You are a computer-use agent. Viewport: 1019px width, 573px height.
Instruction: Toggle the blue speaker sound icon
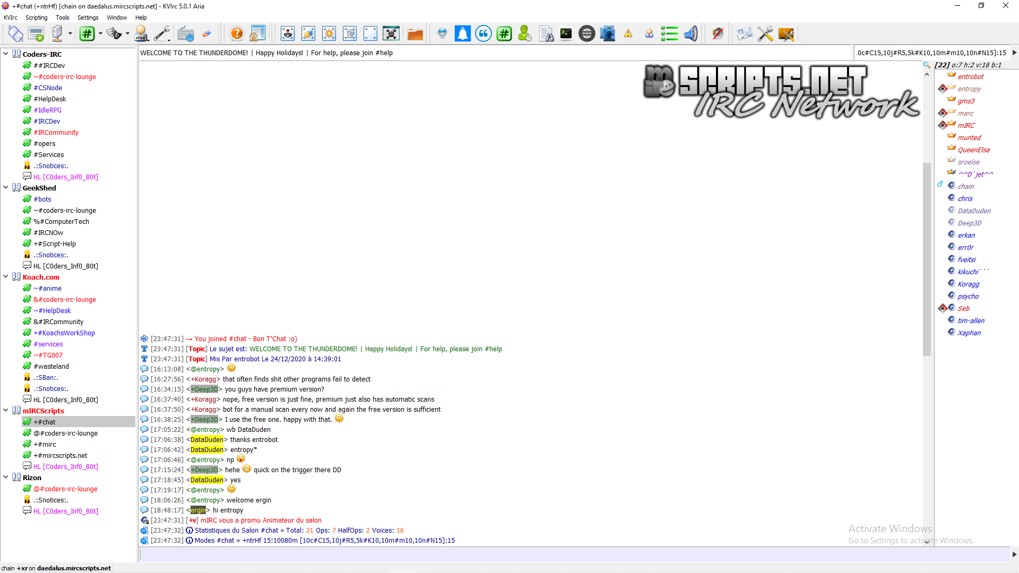point(690,34)
